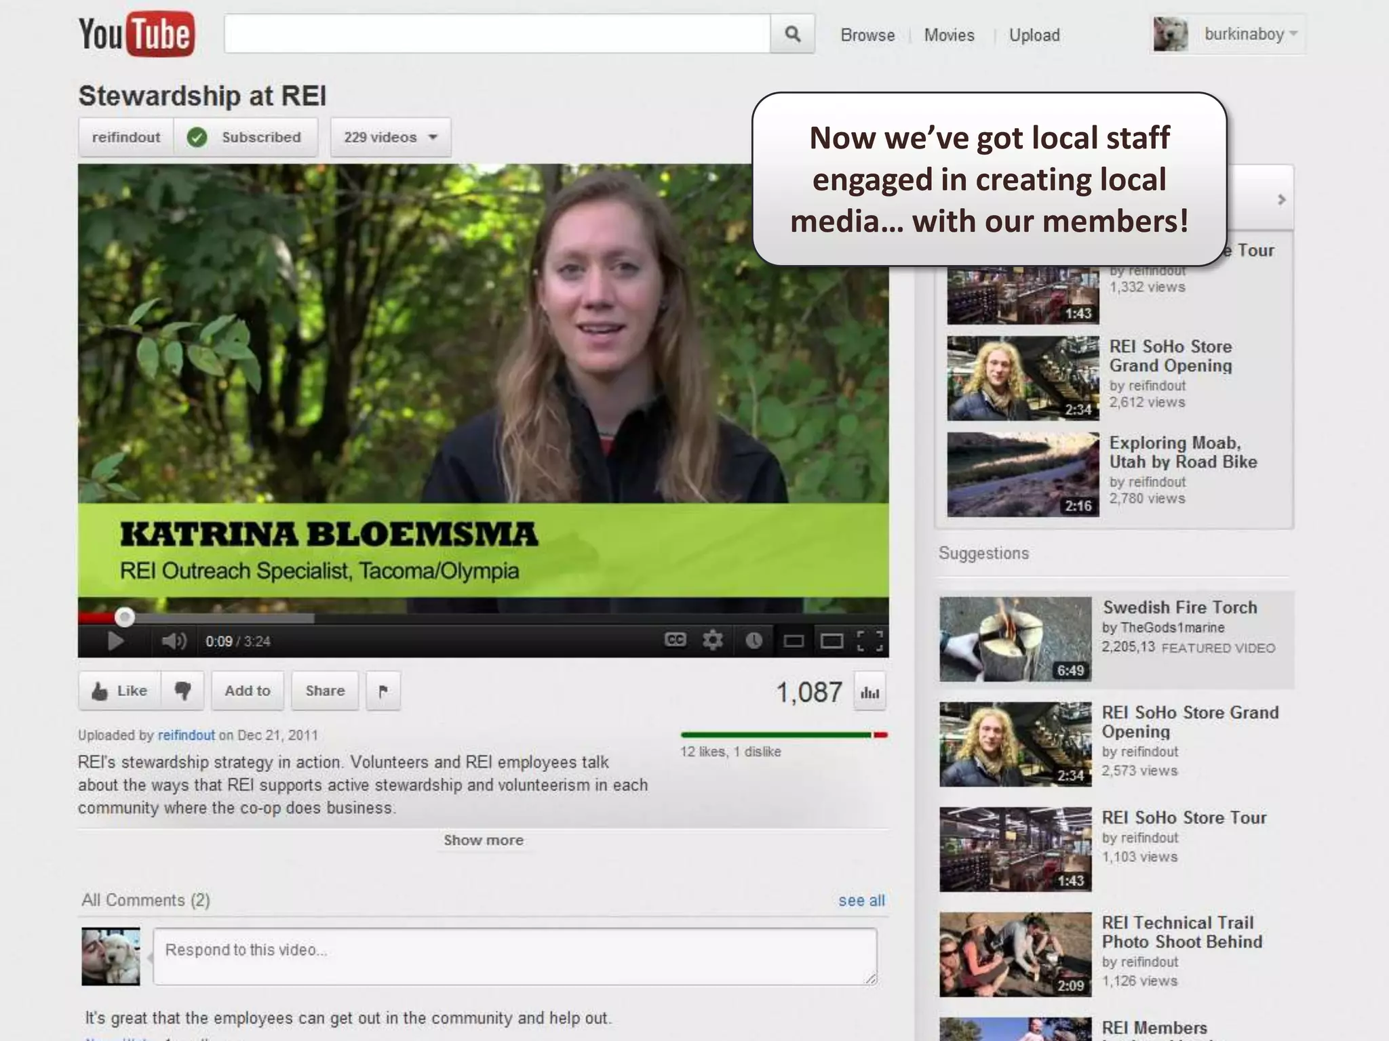The height and width of the screenshot is (1041, 1389).
Task: Play the video
Action: 115,640
